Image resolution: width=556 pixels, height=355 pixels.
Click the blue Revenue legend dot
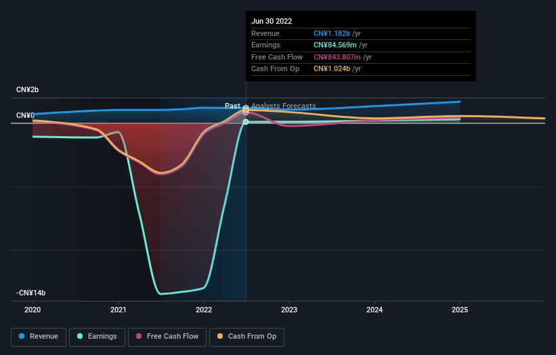coord(22,336)
